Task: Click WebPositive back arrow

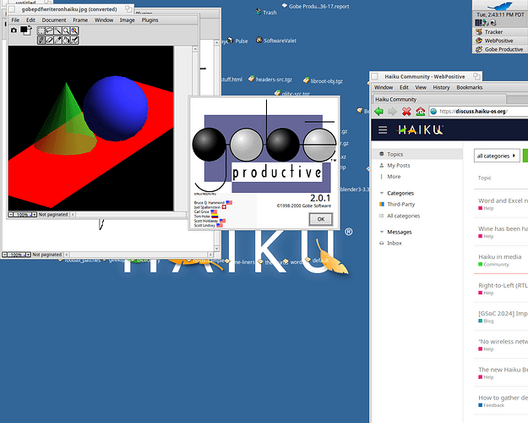Action: [378, 112]
